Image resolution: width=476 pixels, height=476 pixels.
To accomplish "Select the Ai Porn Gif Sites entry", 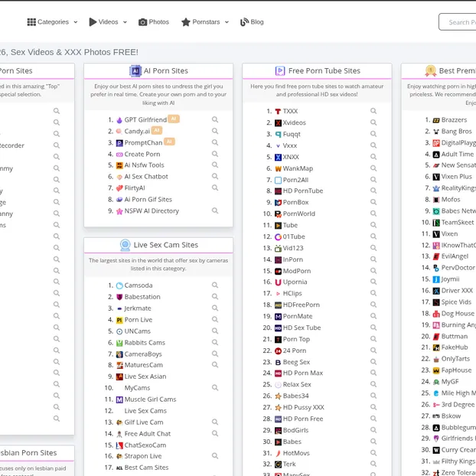I will (x=148, y=200).
